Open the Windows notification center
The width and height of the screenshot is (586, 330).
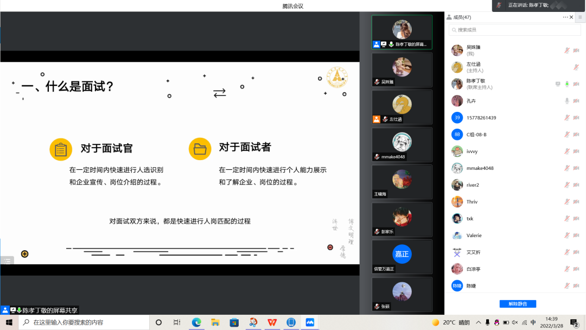pyautogui.click(x=574, y=323)
